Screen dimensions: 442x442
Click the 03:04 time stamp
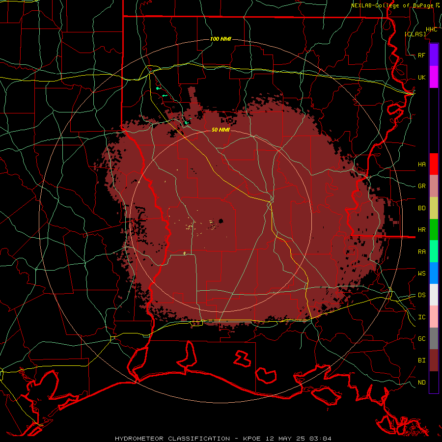coord(320,439)
